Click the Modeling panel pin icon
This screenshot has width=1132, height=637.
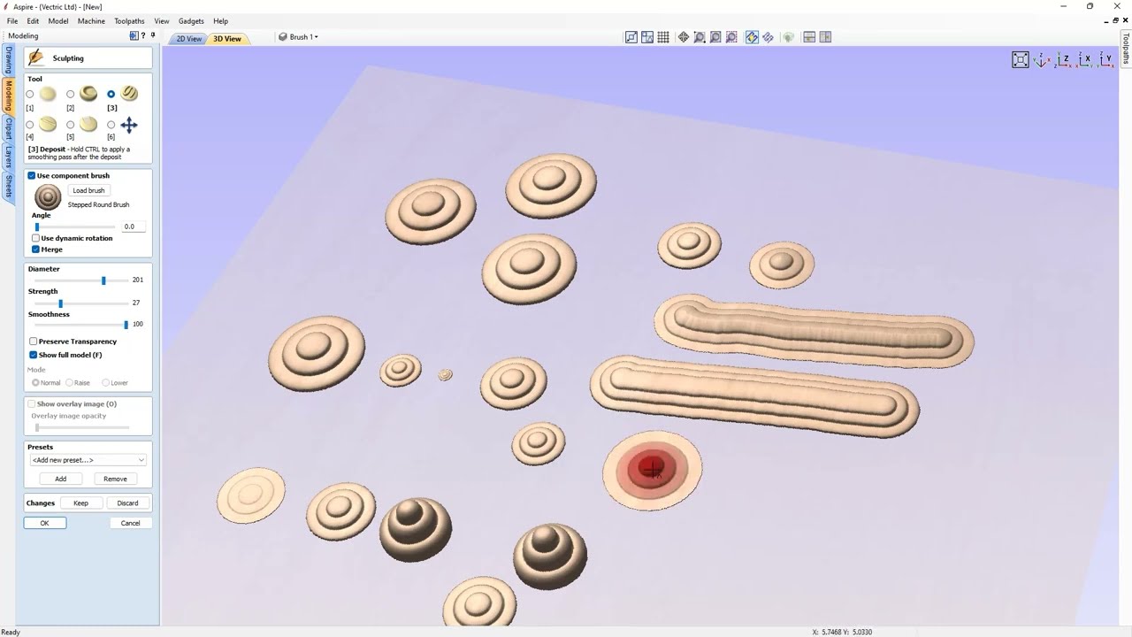tap(153, 36)
